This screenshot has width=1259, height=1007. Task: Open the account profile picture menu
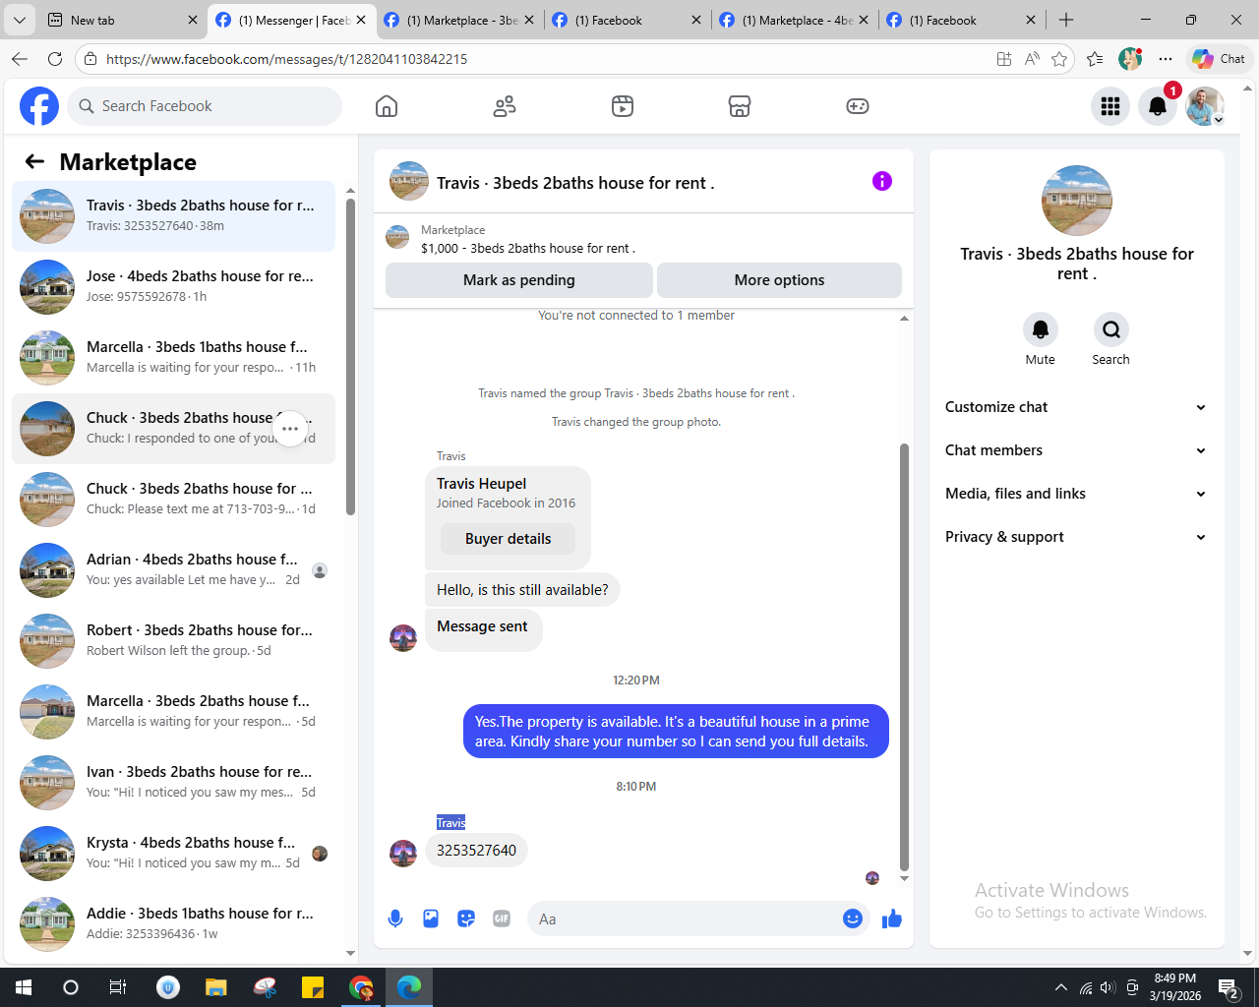[x=1205, y=106]
